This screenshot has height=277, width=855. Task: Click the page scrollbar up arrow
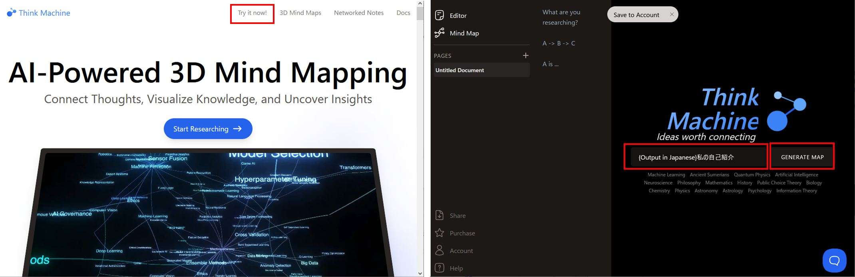[420, 3]
